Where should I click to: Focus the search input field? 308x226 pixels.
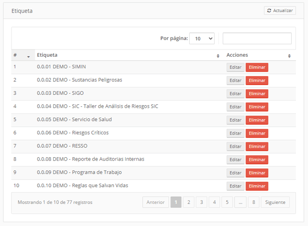257,38
